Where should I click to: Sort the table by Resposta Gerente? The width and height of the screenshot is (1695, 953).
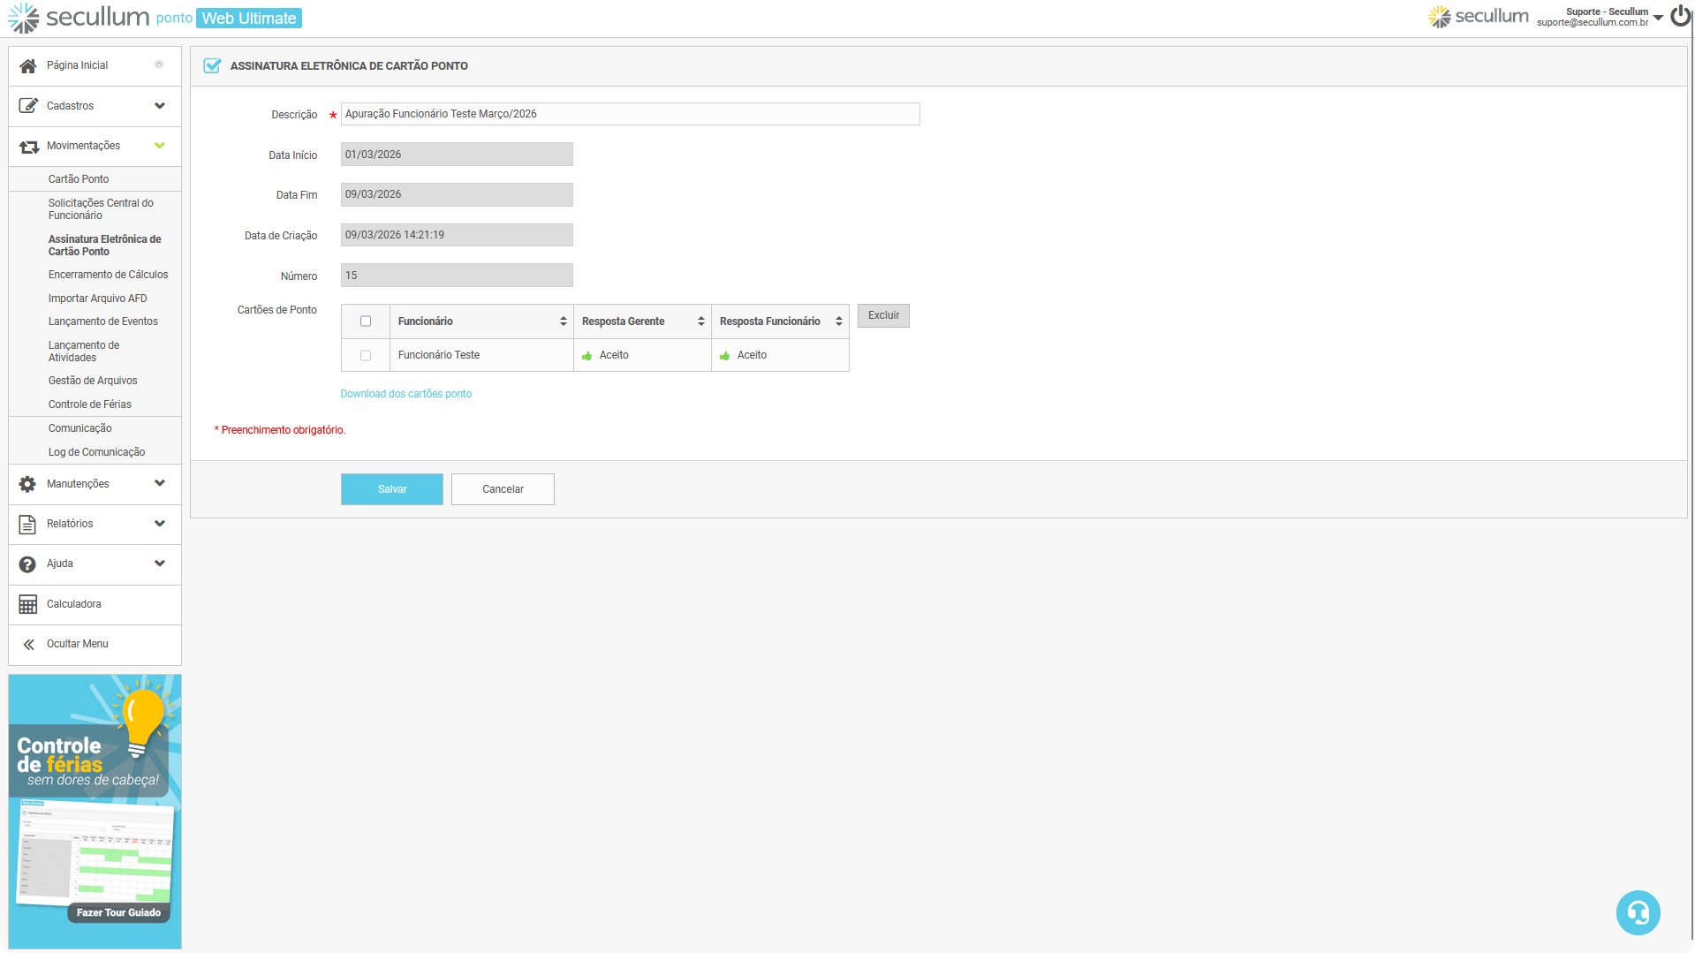click(700, 321)
